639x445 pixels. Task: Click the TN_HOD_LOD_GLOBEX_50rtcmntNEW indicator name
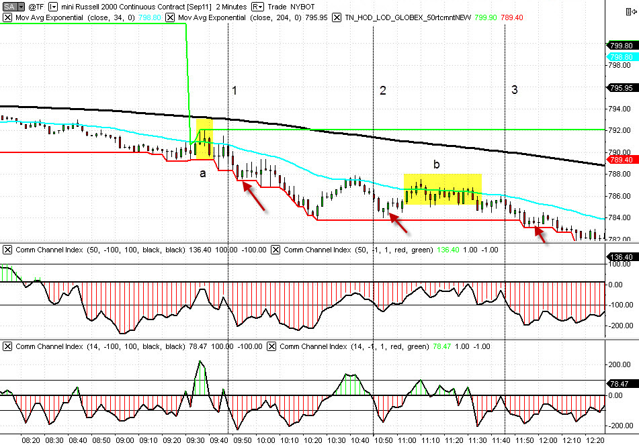(x=408, y=17)
